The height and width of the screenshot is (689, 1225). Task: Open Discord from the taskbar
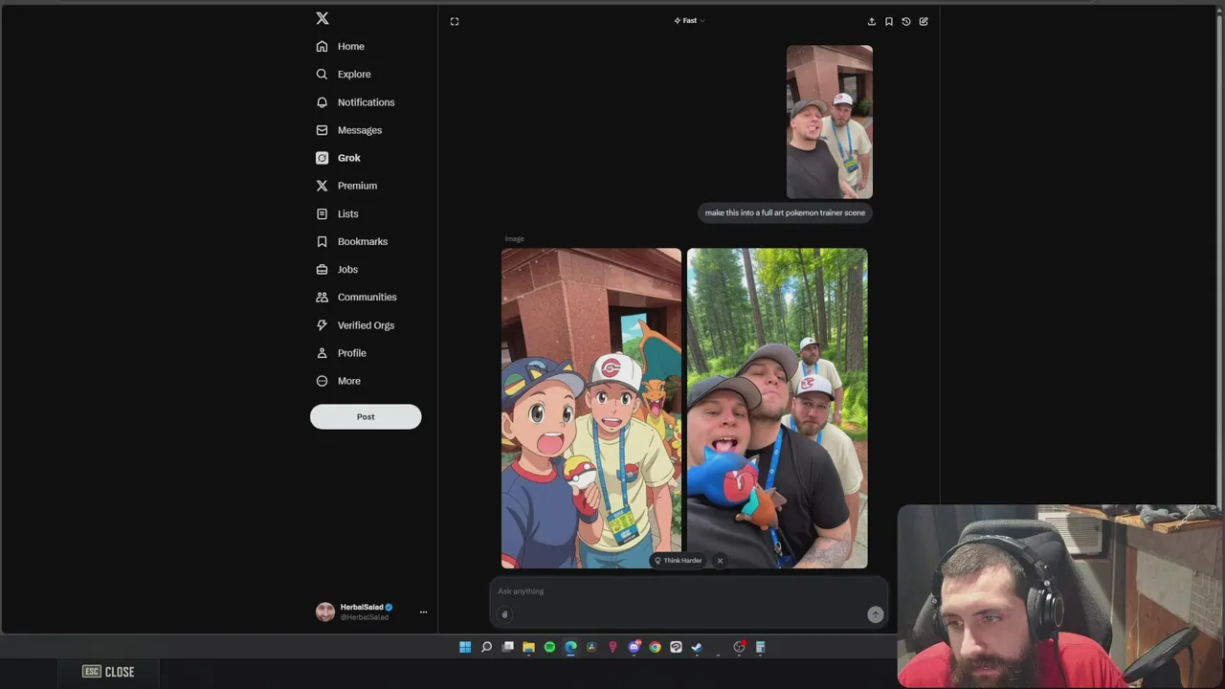634,647
